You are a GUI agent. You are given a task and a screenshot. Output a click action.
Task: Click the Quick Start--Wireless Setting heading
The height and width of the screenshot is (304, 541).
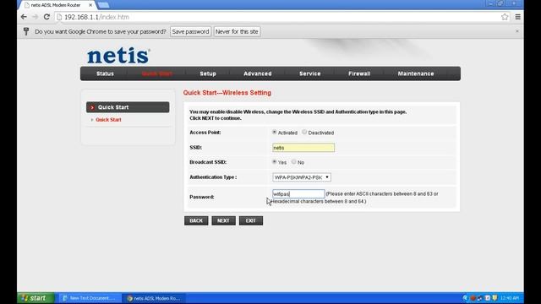[x=227, y=93]
